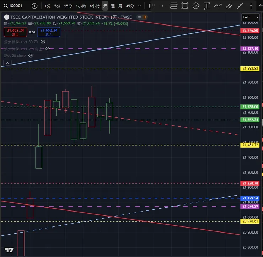Viewport: 263px width, 257px height.
Task: Select the trend line tool
Action: tap(240, 6)
